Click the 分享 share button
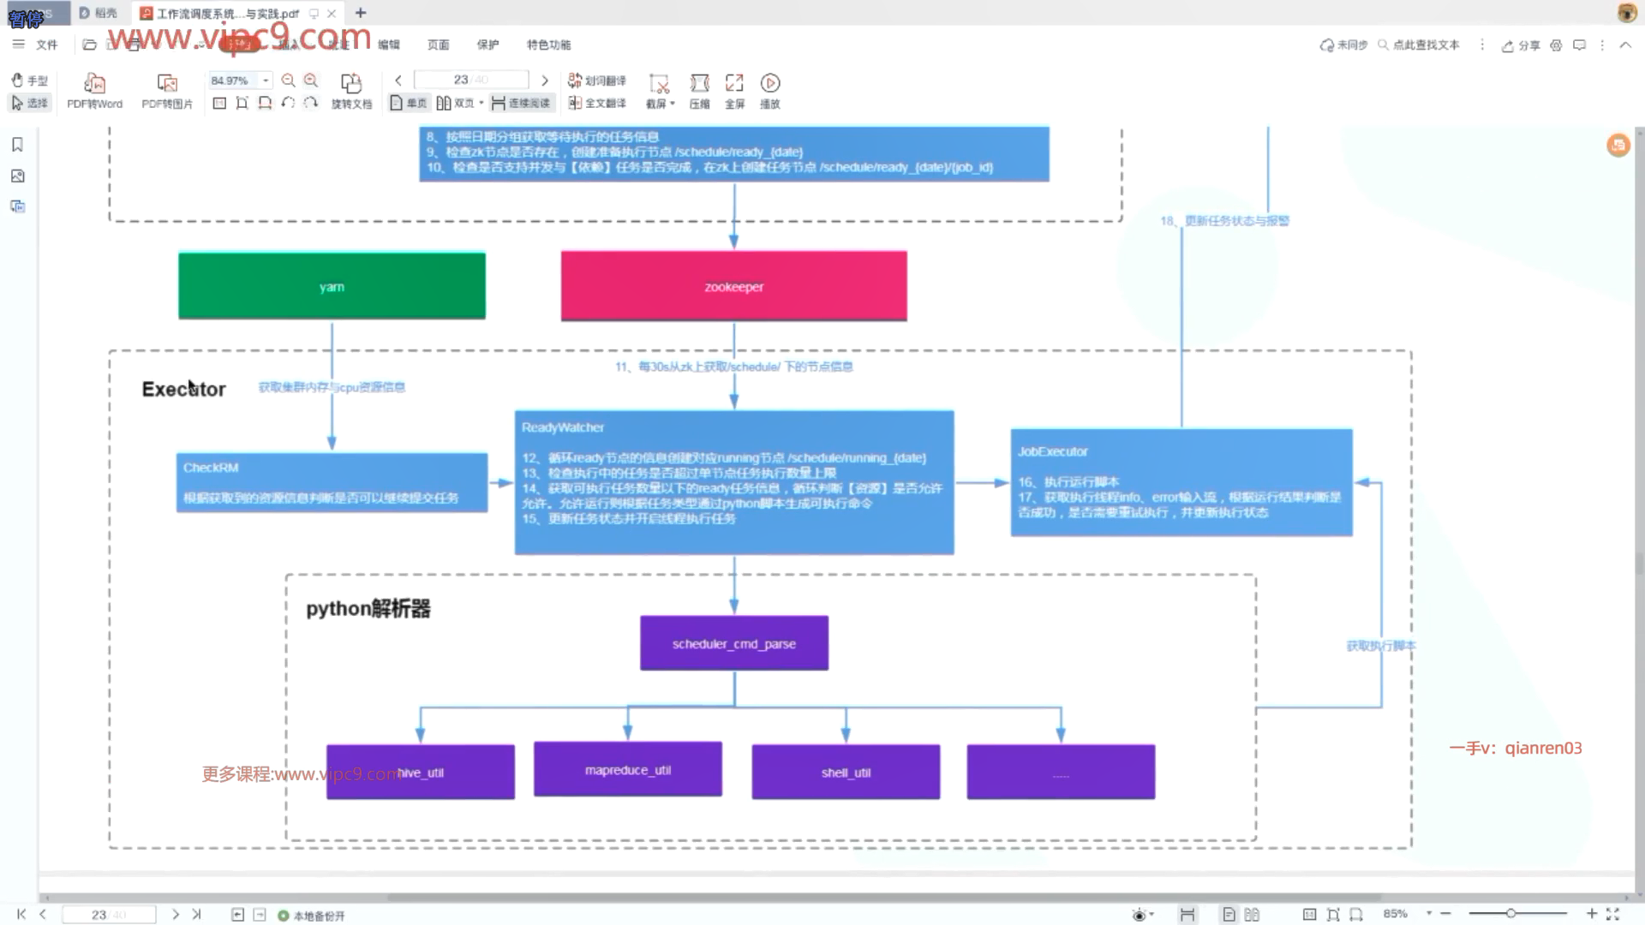 (1521, 45)
